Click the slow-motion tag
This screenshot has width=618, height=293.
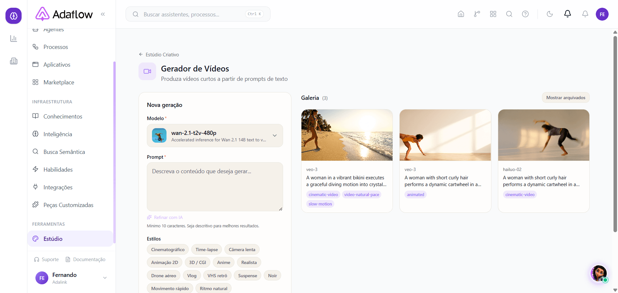[x=320, y=204]
